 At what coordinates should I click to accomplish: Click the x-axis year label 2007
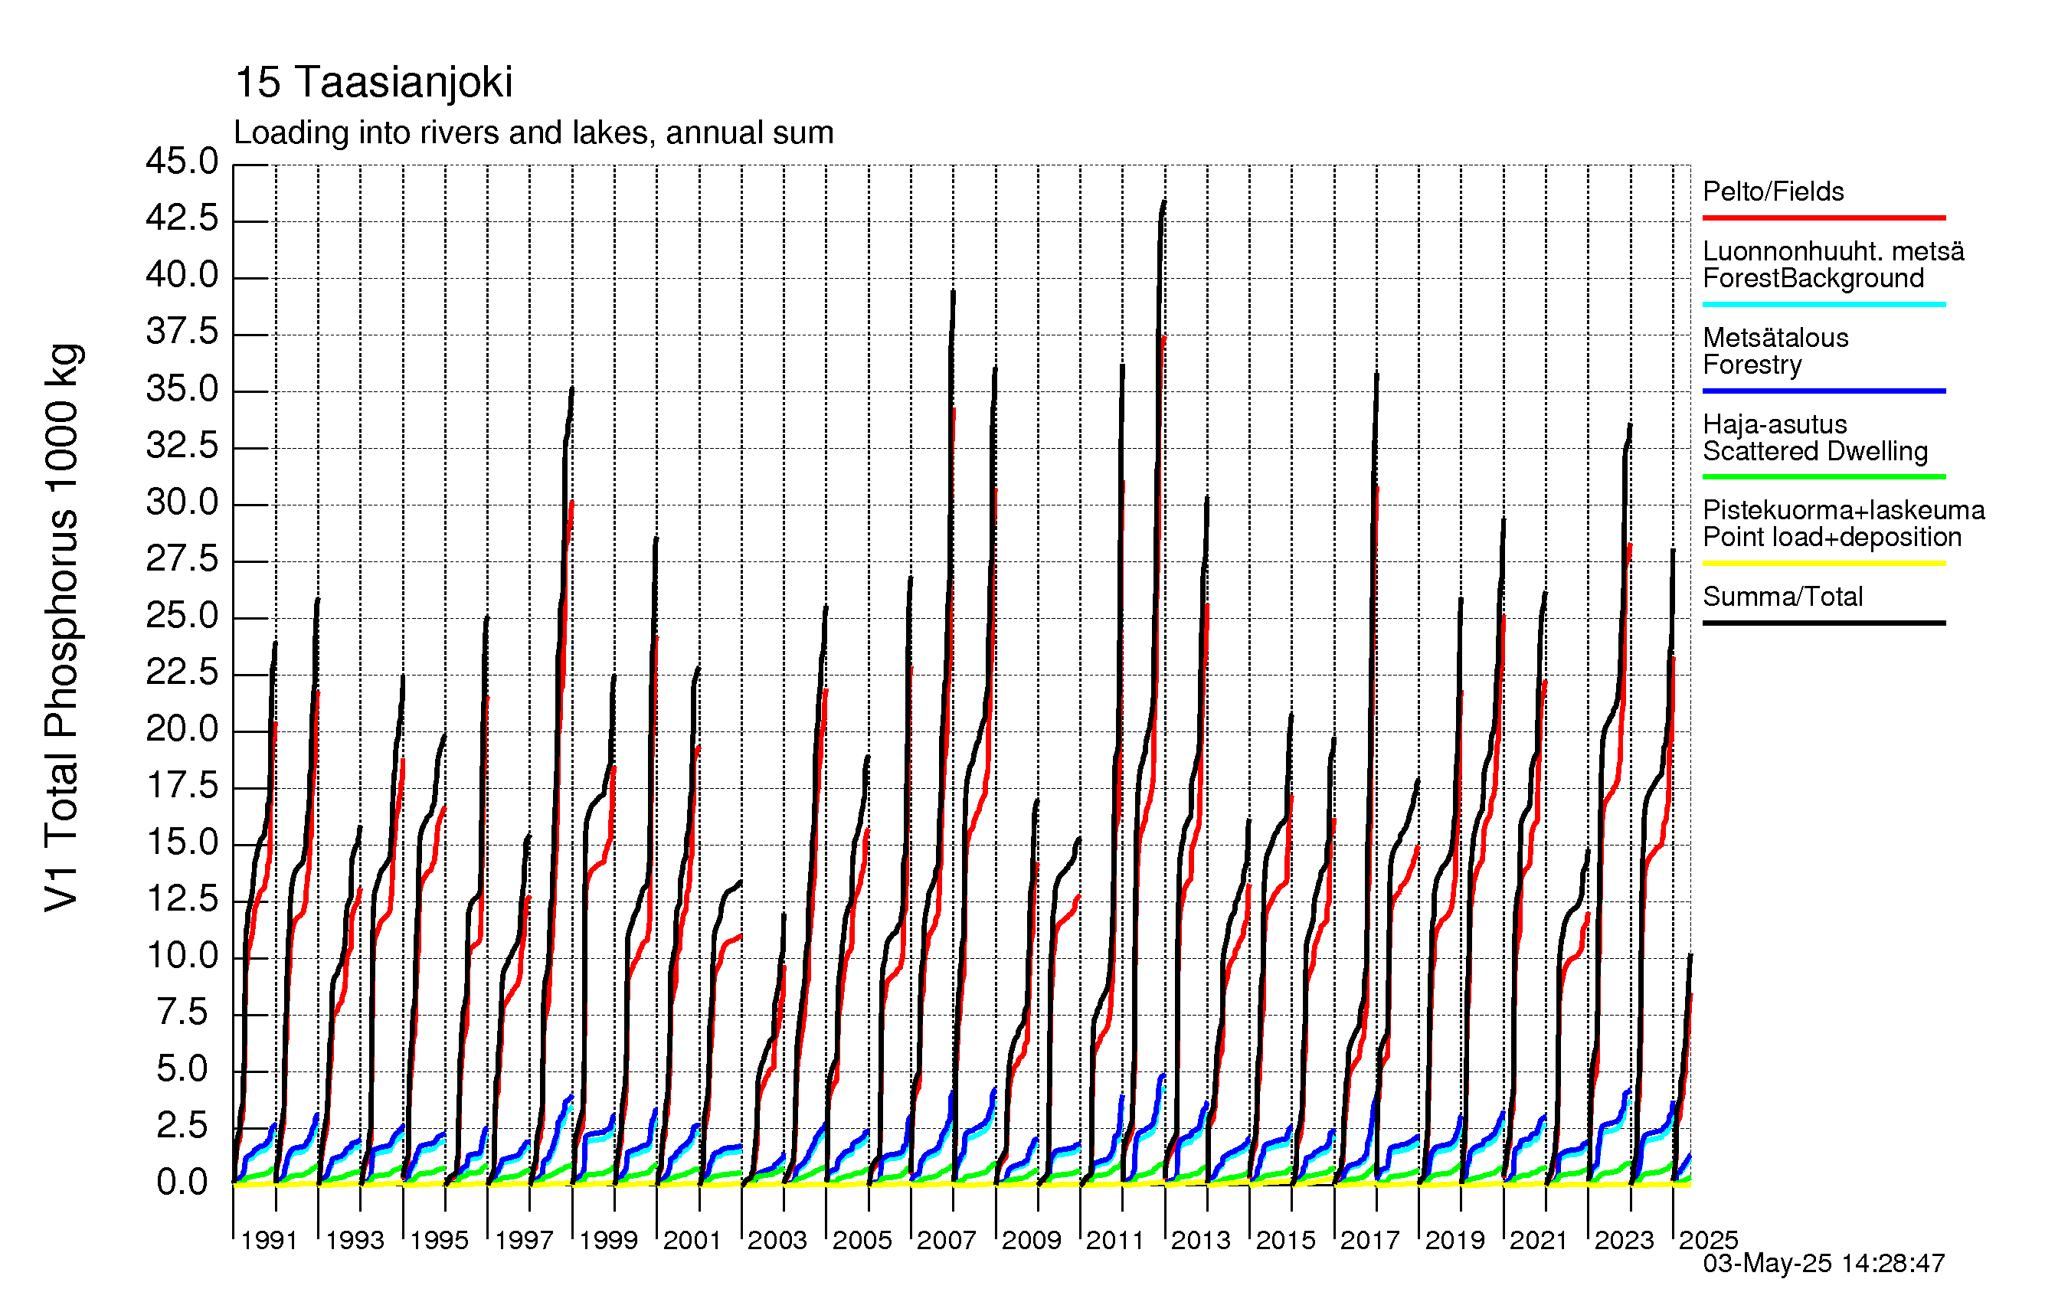(947, 1240)
